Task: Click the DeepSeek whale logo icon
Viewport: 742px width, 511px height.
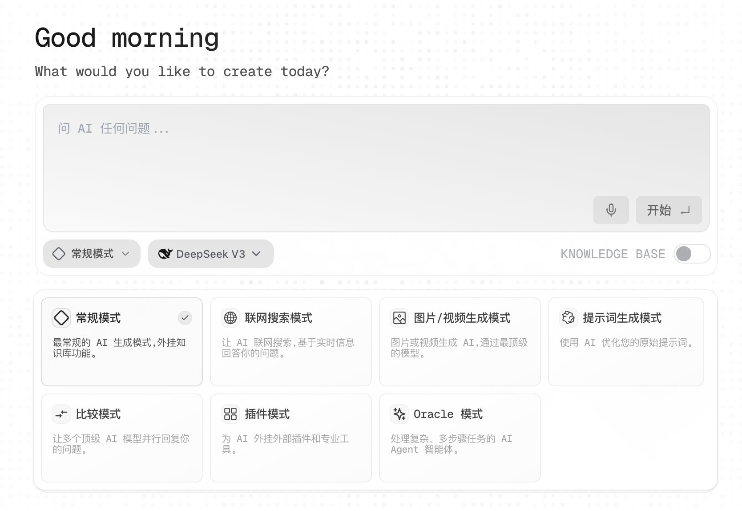Action: [x=165, y=254]
